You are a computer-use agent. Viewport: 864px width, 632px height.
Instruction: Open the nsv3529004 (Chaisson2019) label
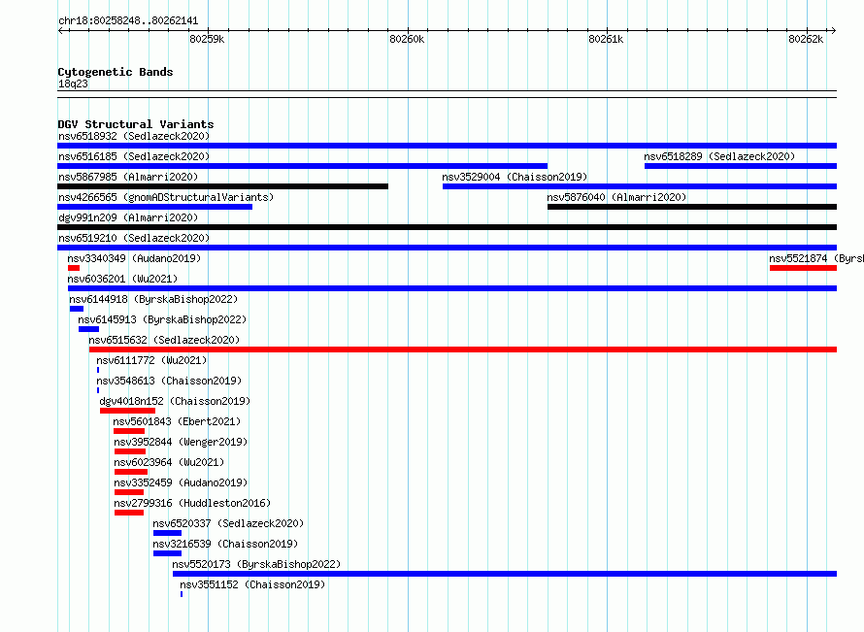(x=515, y=177)
